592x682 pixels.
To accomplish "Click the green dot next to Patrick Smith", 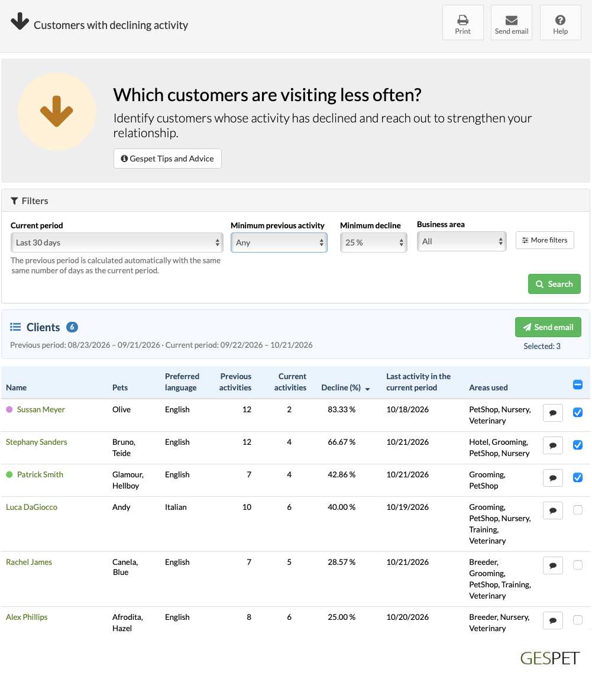I will click(x=9, y=474).
